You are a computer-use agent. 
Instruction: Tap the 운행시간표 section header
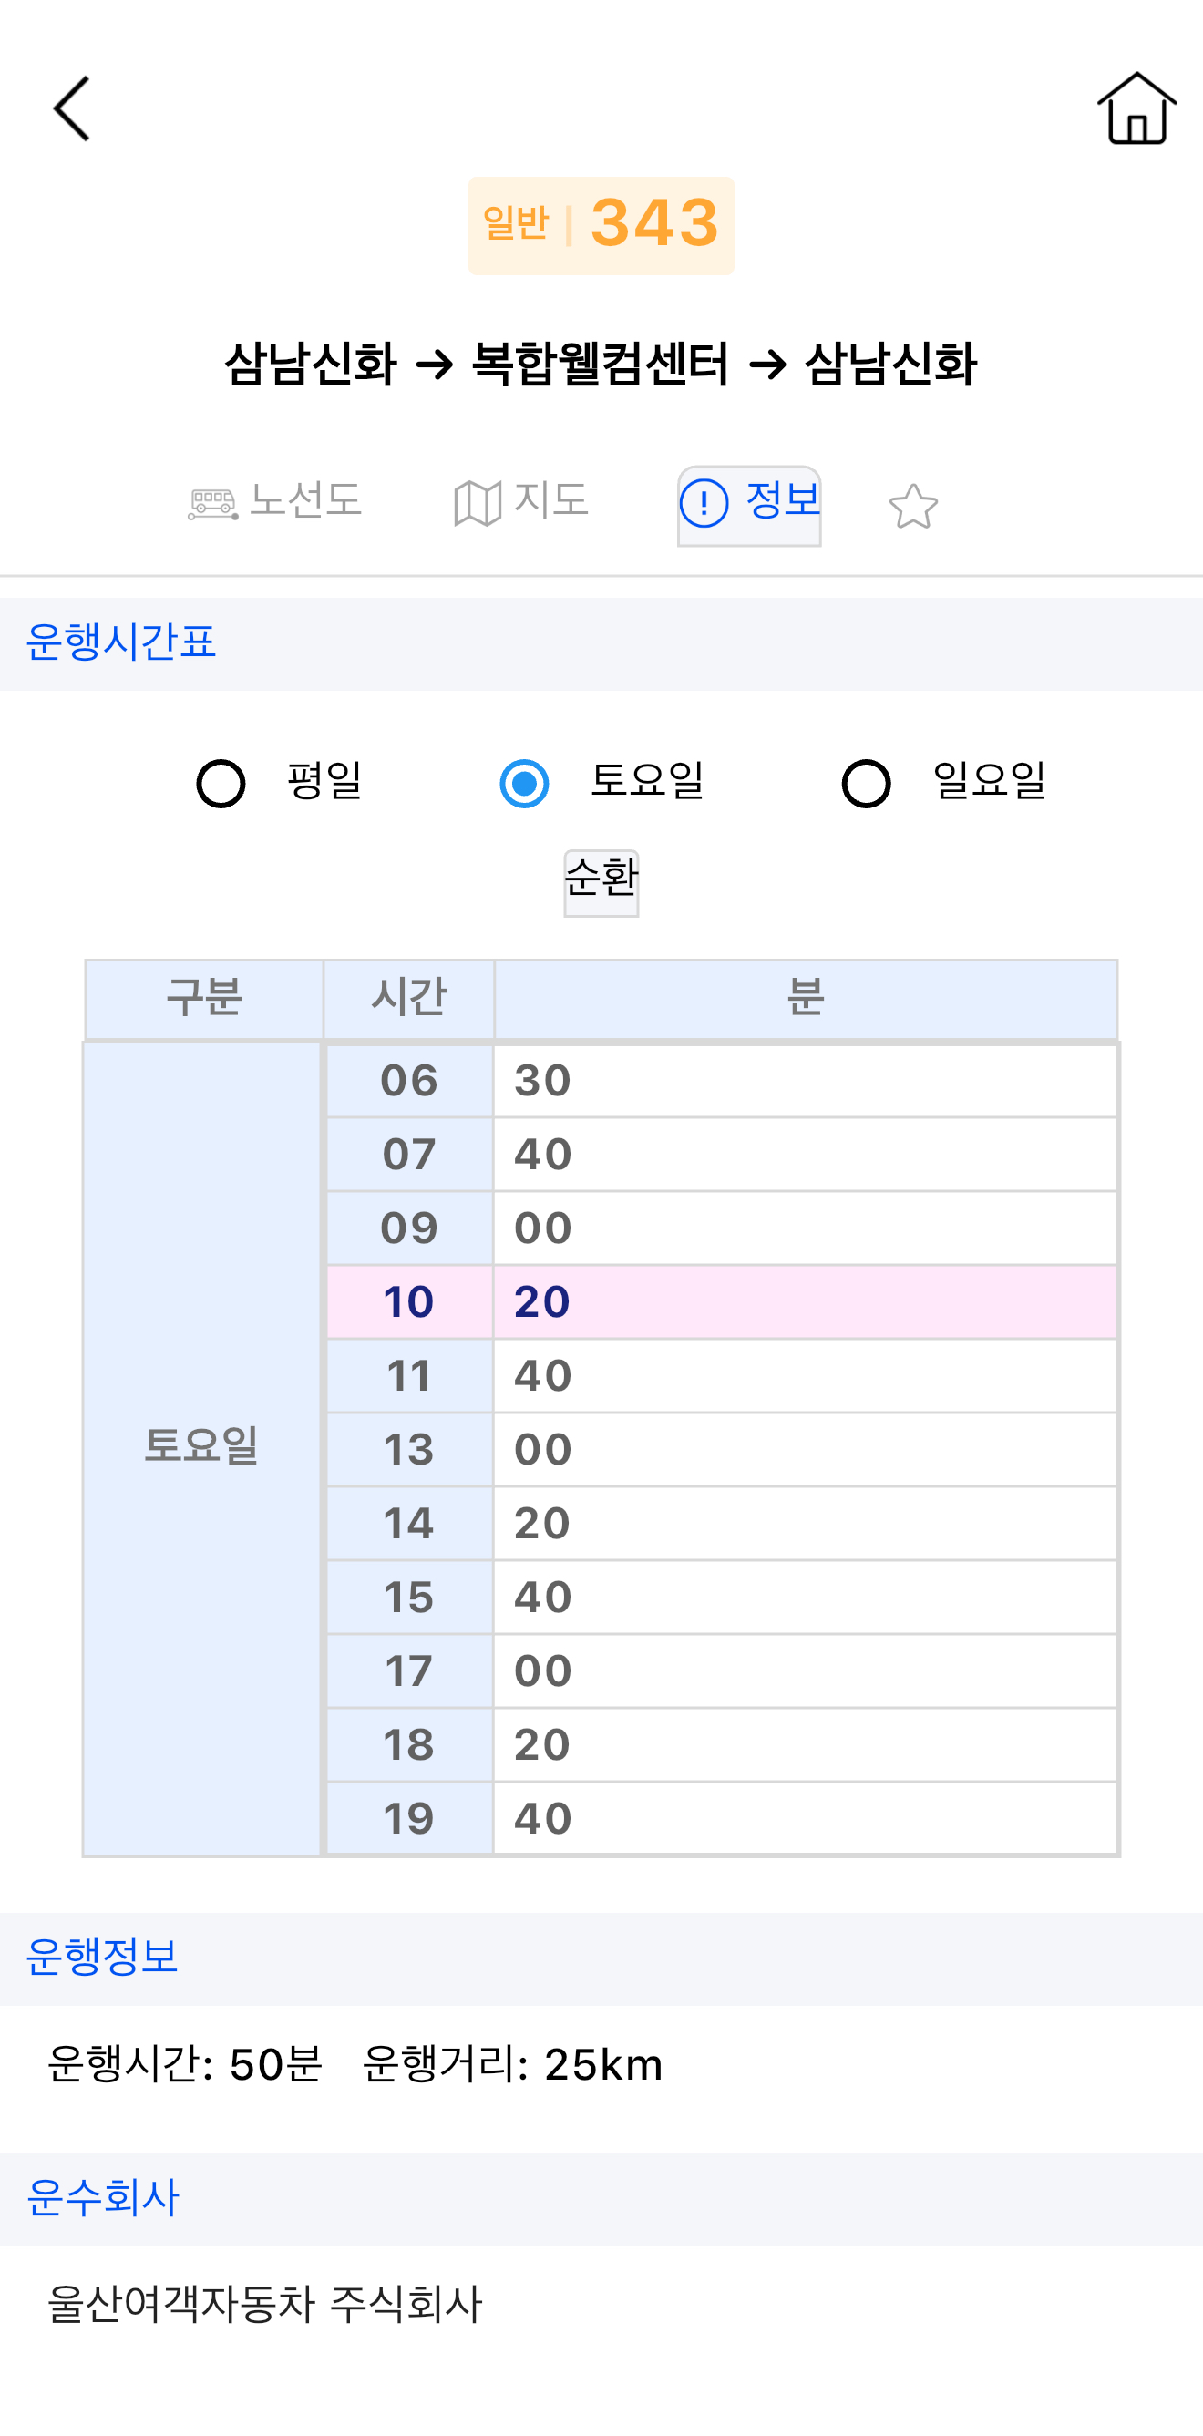click(121, 642)
